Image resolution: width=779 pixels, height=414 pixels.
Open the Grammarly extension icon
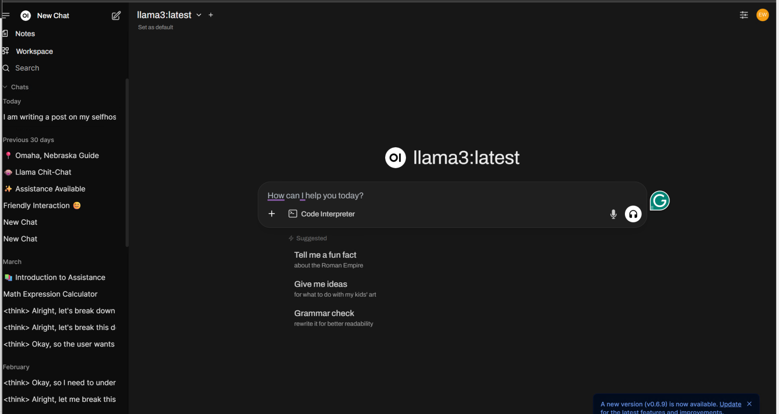click(660, 201)
